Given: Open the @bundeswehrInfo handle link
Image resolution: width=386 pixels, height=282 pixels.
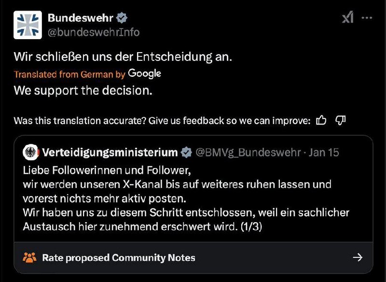Looking at the screenshot, I should click(94, 32).
